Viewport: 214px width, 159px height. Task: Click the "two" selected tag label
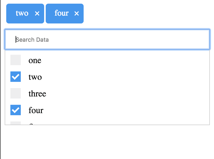[x=22, y=13]
